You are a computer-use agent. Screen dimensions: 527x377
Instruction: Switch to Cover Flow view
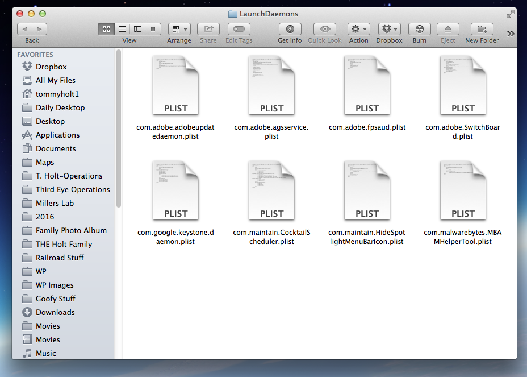point(153,29)
